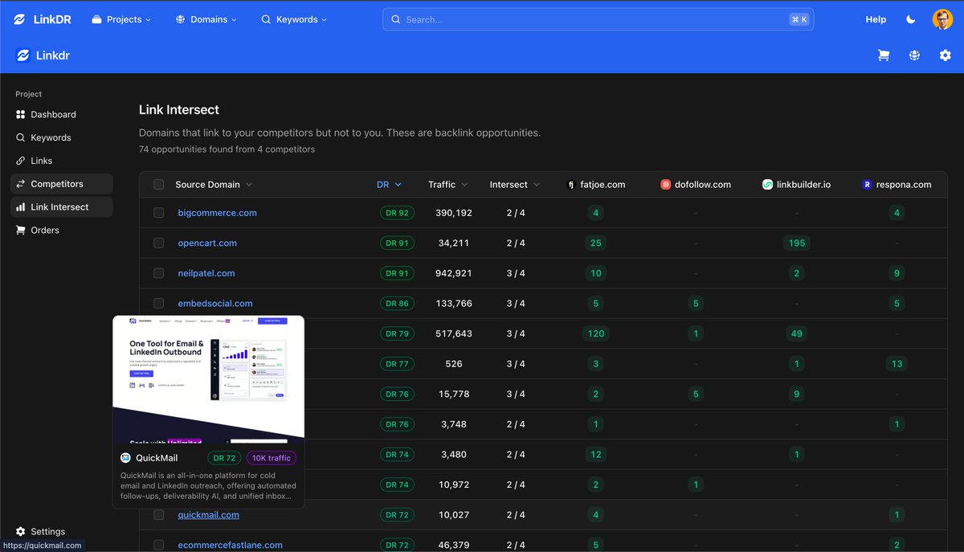Click the 25 fatjoe.com count for opencart.com
Image resolution: width=964 pixels, height=552 pixels.
click(x=596, y=243)
